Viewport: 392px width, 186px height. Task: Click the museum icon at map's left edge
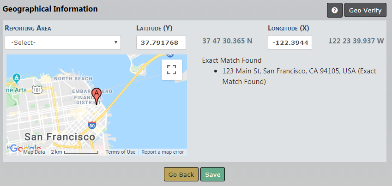tap(17, 77)
